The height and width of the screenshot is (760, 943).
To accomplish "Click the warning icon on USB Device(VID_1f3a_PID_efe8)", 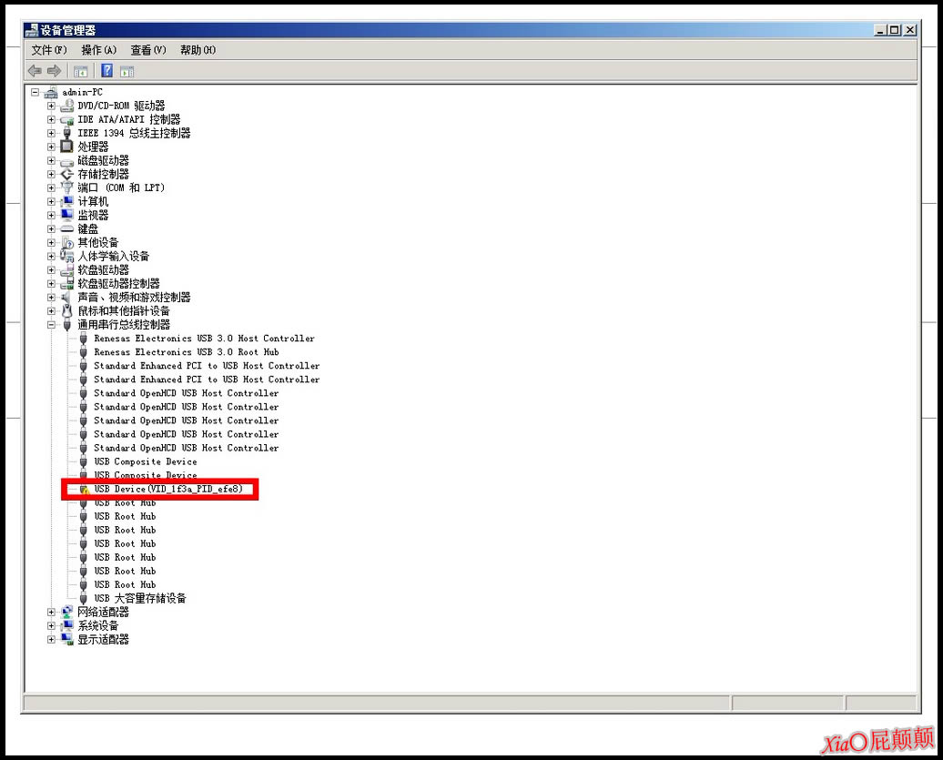I will tap(84, 490).
